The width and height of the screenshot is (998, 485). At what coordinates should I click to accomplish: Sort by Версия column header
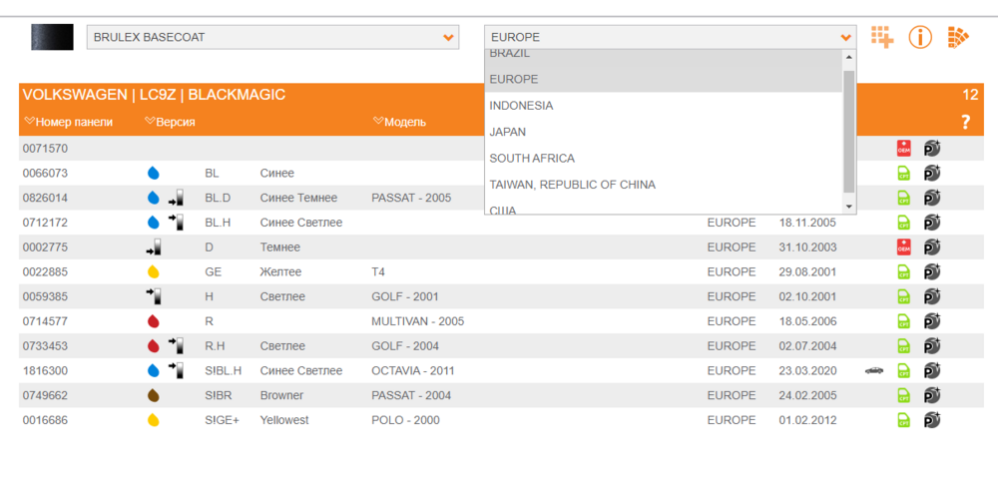[x=170, y=122]
